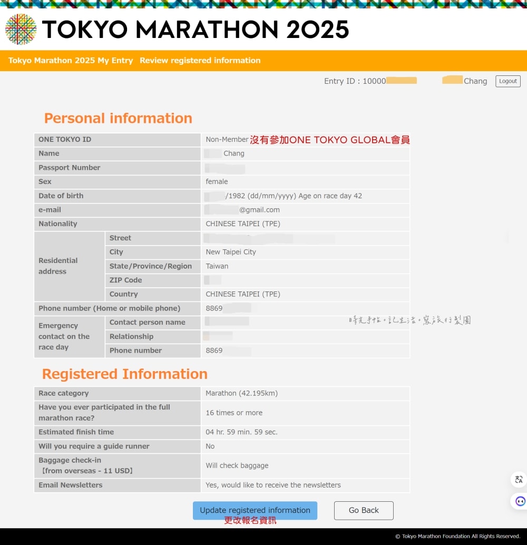Click the Residential address label
527x545 pixels.
click(x=57, y=266)
